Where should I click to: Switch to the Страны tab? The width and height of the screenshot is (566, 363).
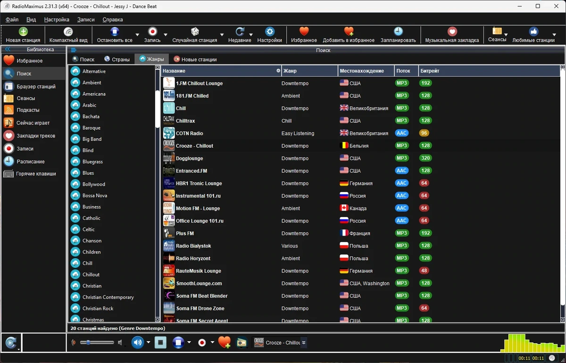click(117, 59)
